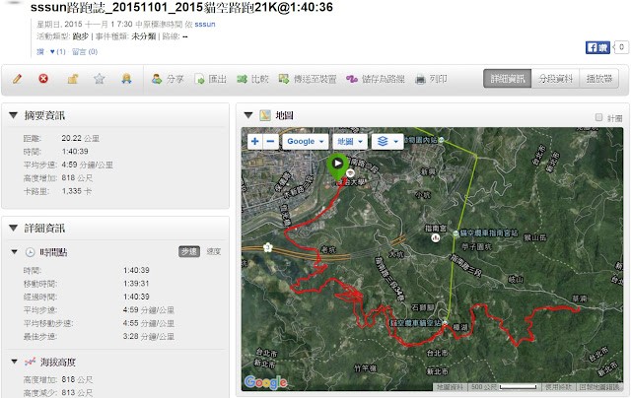Viewport: 631px width, 398px height.
Task: Click the clock icon beside 時間點
Action: click(31, 252)
